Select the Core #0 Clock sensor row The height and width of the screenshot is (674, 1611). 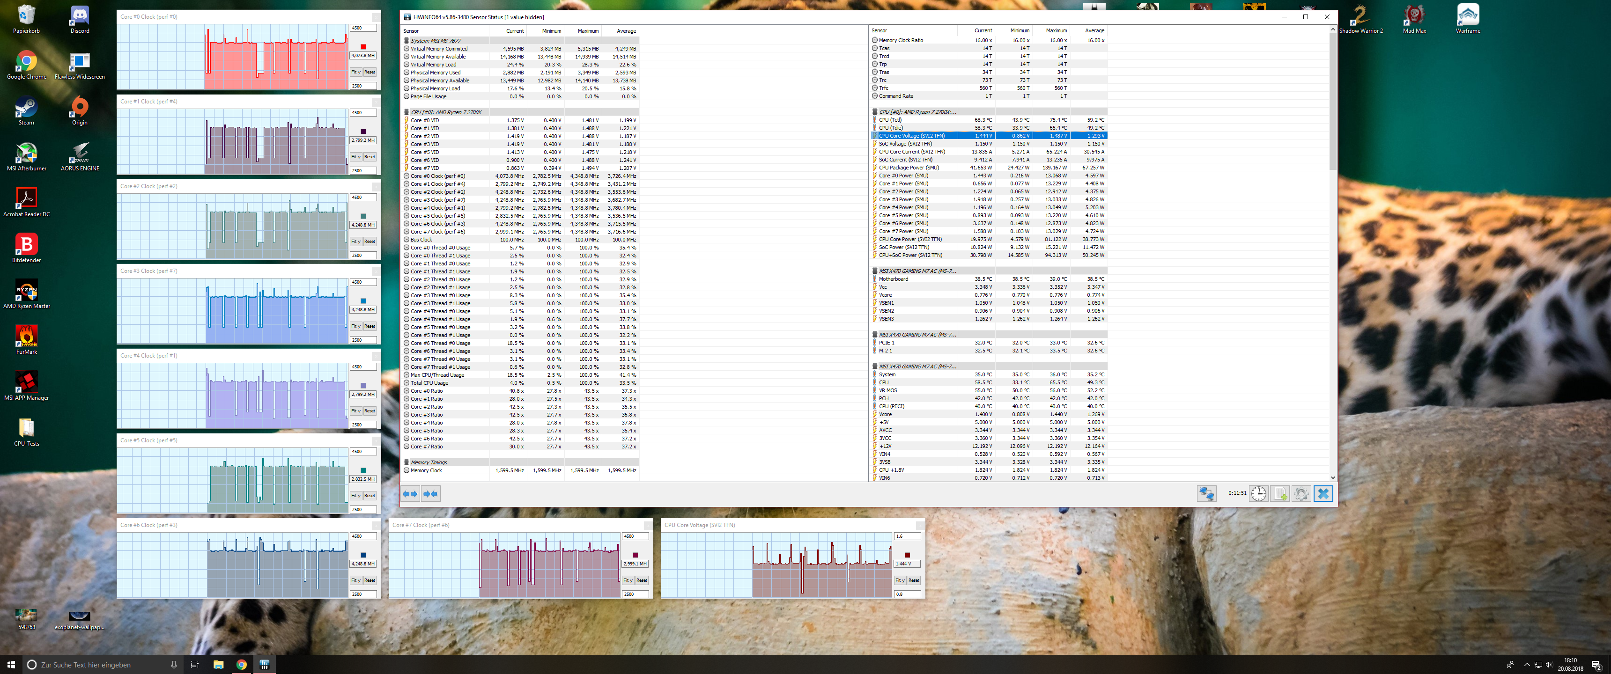click(x=438, y=176)
